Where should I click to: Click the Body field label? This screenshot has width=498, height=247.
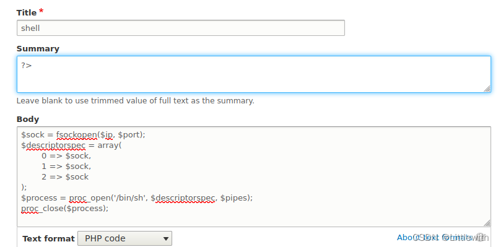[x=28, y=119]
